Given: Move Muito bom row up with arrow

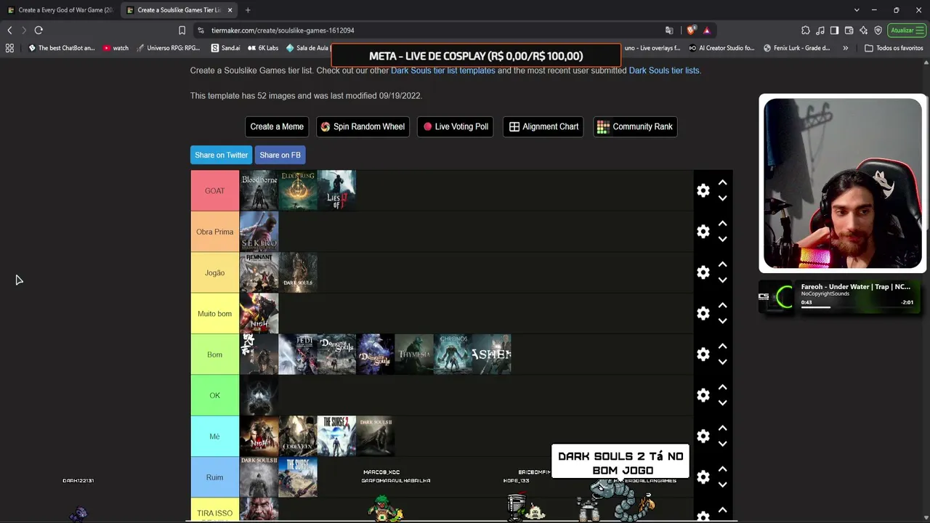Looking at the screenshot, I should click(x=722, y=306).
